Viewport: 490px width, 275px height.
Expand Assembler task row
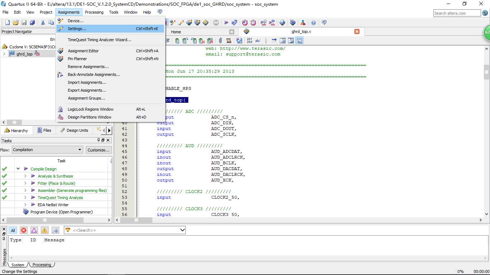click(25, 190)
